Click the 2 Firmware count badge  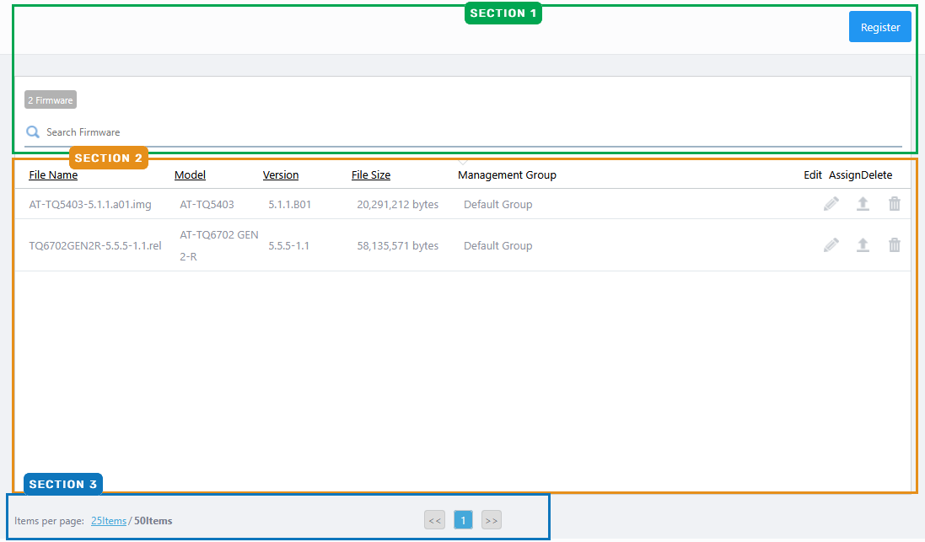tap(50, 100)
